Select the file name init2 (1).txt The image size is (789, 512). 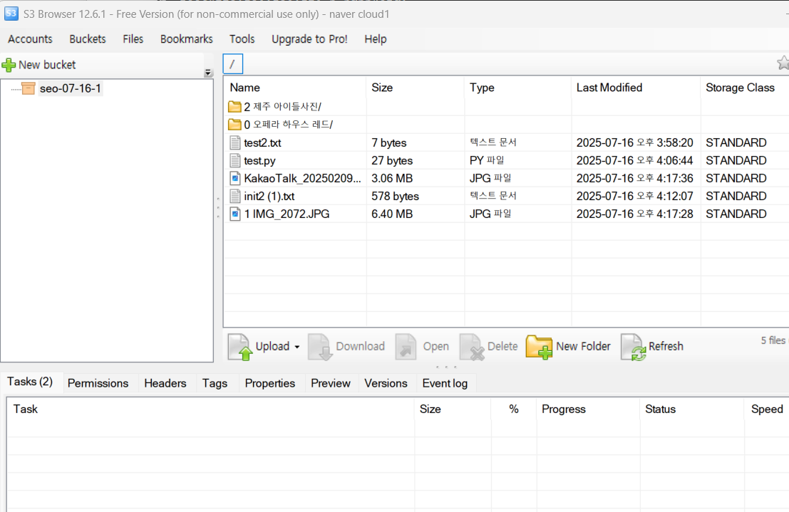269,197
